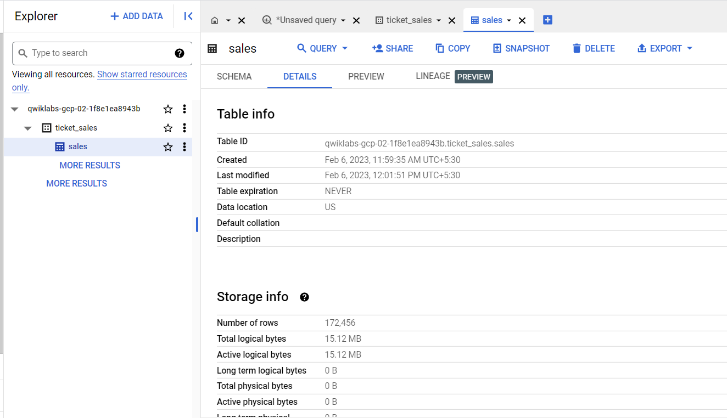Open search help question mark icon
The height and width of the screenshot is (418, 727).
pos(180,53)
